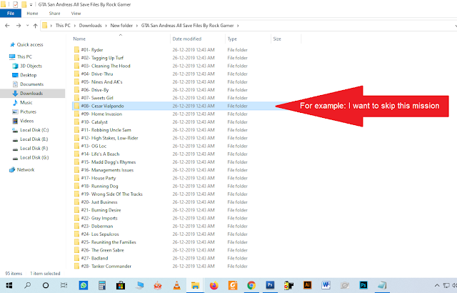Open Local Disk (C:) in sidebar

point(34,130)
